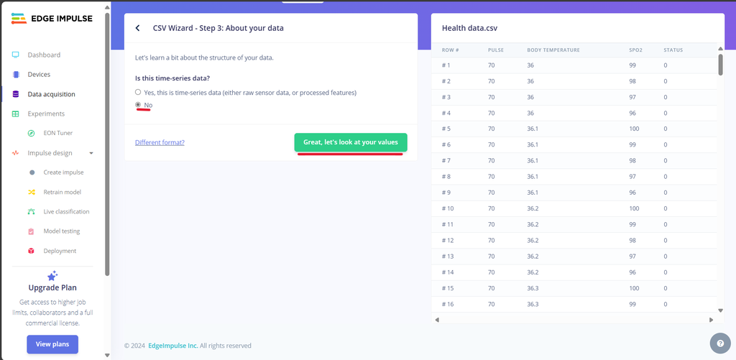Click Great, let's look at your values
This screenshot has height=360, width=736.
coord(351,142)
